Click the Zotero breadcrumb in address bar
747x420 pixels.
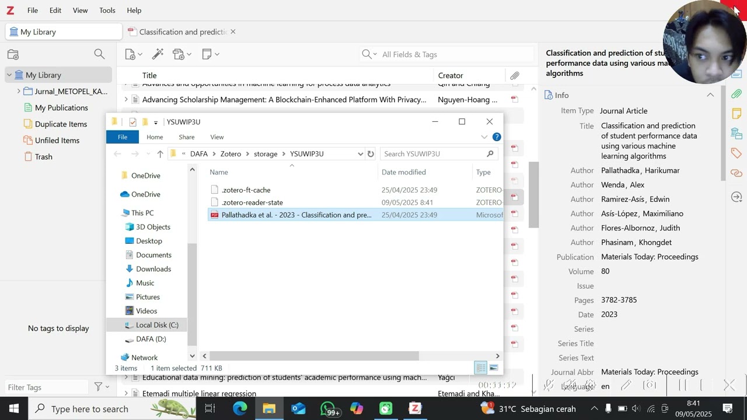231,154
